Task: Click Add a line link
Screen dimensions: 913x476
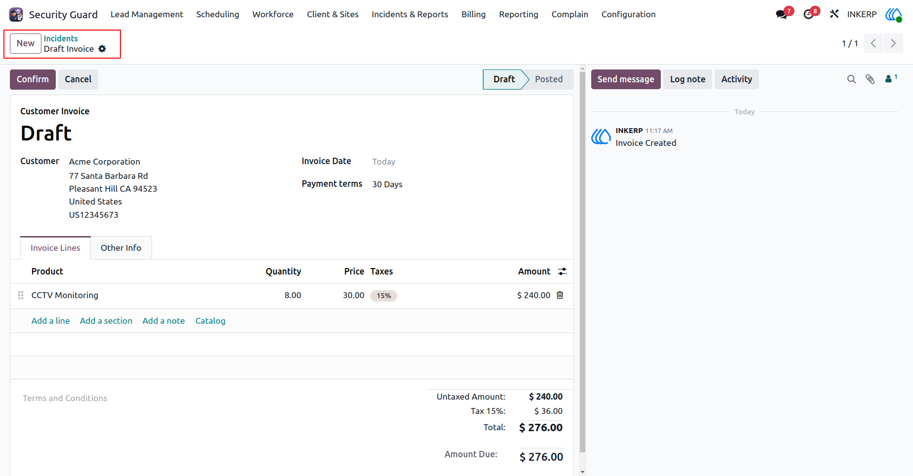Action: (x=50, y=321)
